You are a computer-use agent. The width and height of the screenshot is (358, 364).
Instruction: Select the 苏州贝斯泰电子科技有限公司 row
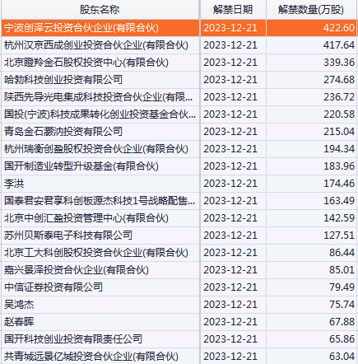pyautogui.click(x=179, y=236)
